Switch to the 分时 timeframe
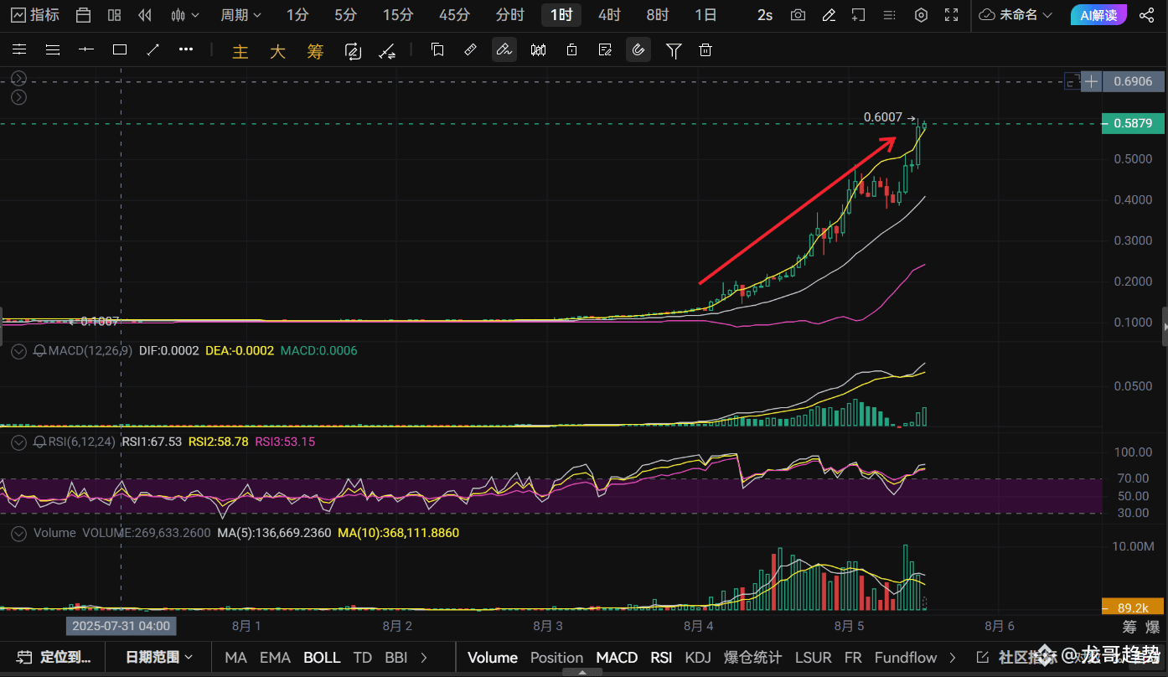The width and height of the screenshot is (1168, 677). 509,15
